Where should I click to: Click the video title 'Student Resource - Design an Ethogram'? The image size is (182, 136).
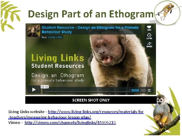(90, 30)
